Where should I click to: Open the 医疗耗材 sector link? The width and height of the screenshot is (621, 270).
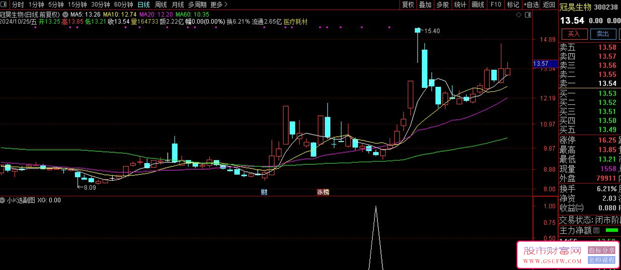295,22
